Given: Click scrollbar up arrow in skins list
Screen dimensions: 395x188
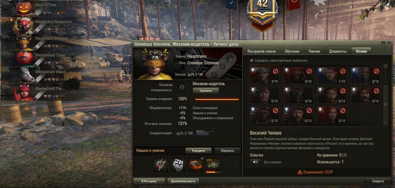Looking at the screenshot, I should click(385, 66).
